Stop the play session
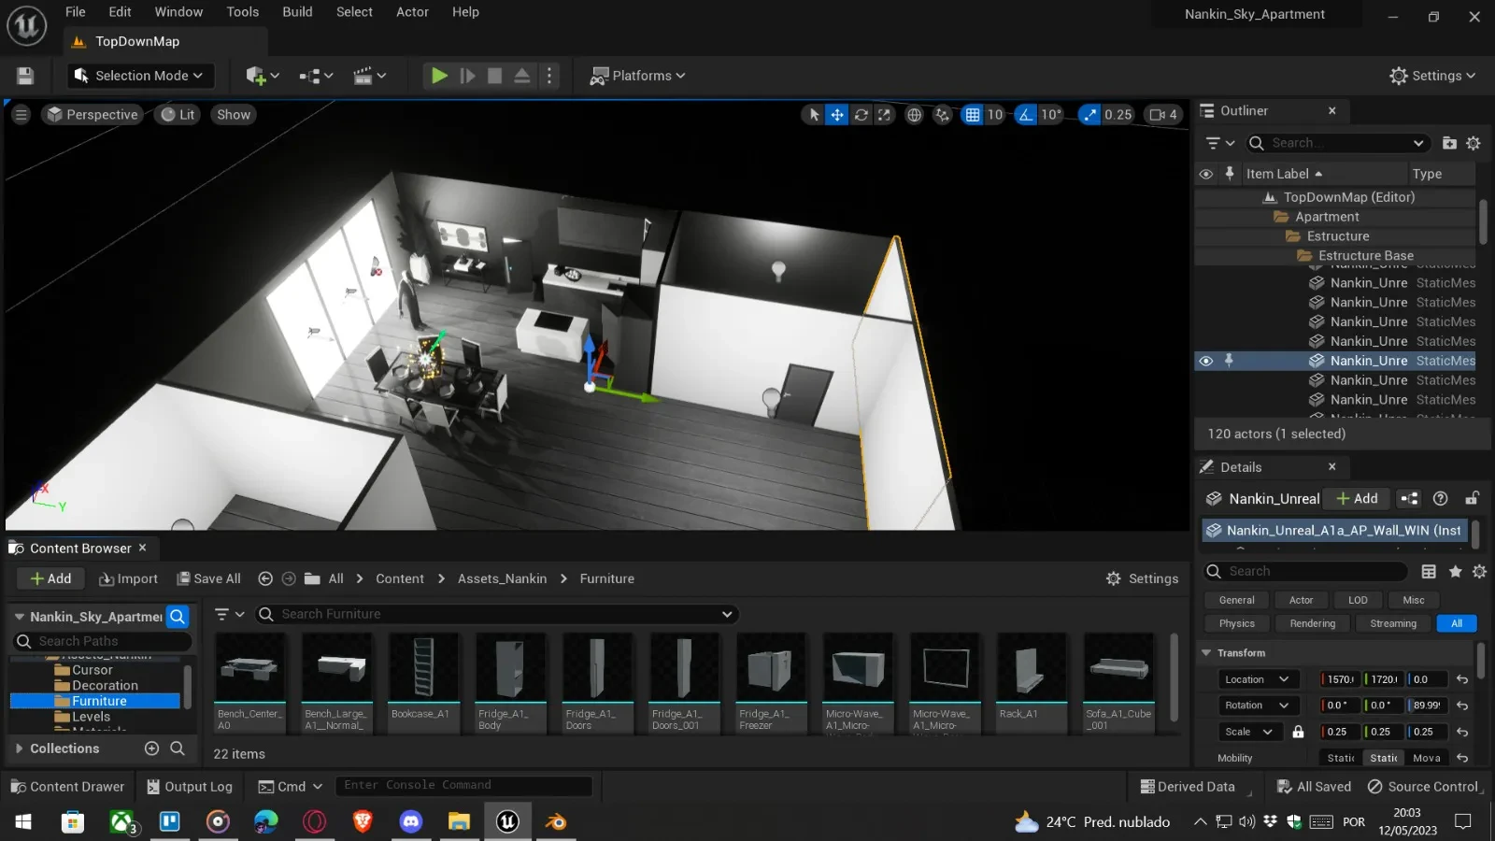The image size is (1495, 841). [x=494, y=76]
